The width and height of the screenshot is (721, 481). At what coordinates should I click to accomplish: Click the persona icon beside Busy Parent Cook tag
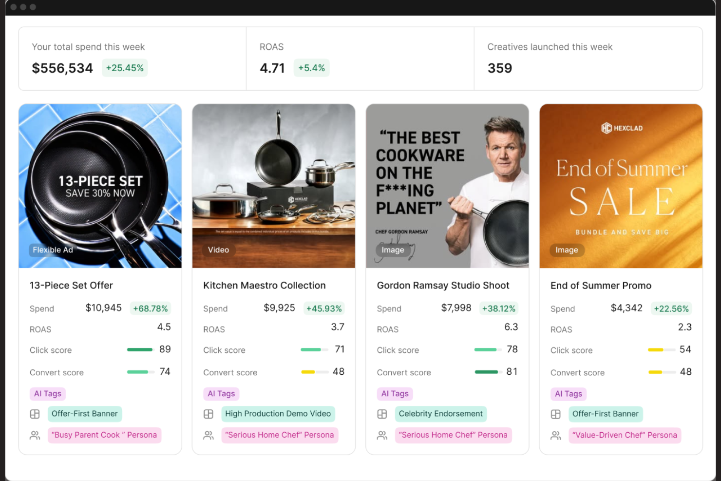(x=35, y=435)
